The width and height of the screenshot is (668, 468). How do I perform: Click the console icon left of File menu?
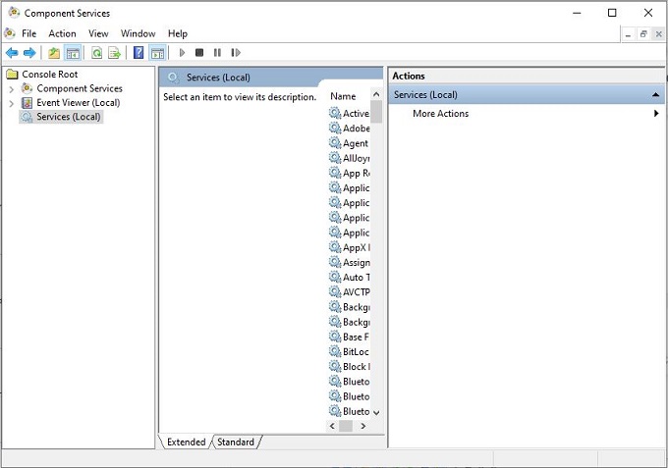10,33
